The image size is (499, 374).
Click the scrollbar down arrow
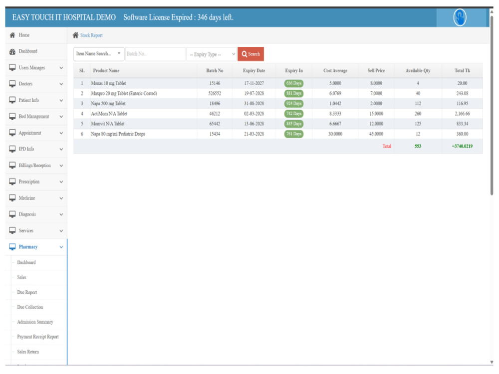[x=492, y=362]
